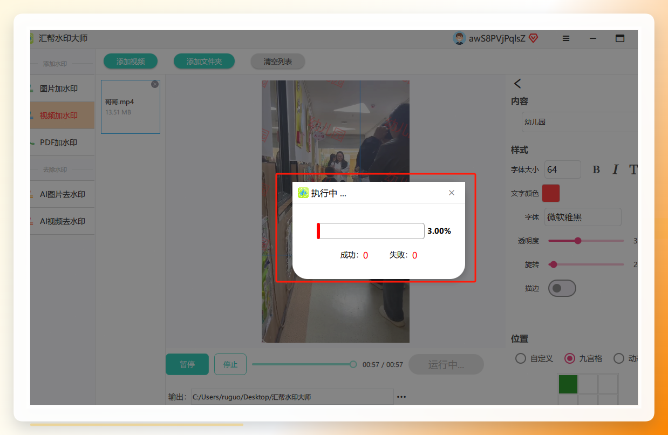This screenshot has height=435, width=668.
Task: Select the 自定义 position radio button
Action: [520, 358]
